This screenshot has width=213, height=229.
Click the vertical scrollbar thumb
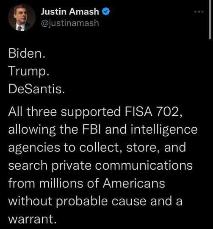tap(210, 20)
